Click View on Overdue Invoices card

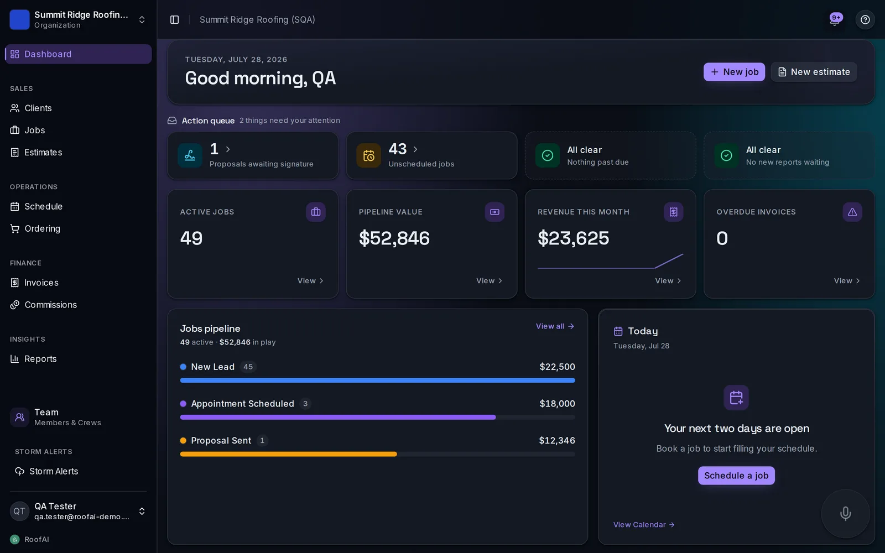tap(847, 281)
